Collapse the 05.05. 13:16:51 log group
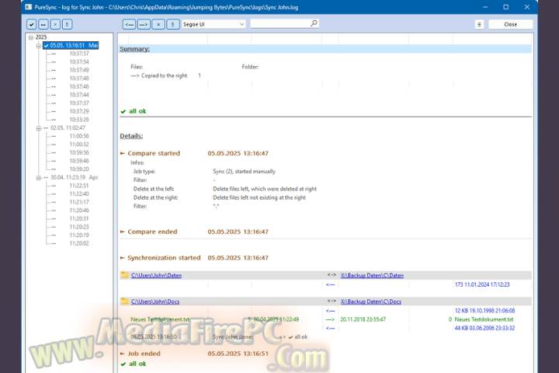Screen dimensions: 559x373 pyautogui.click(x=39, y=46)
